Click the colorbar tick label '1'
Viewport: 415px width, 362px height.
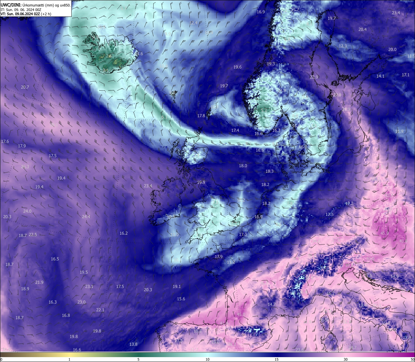69,359
